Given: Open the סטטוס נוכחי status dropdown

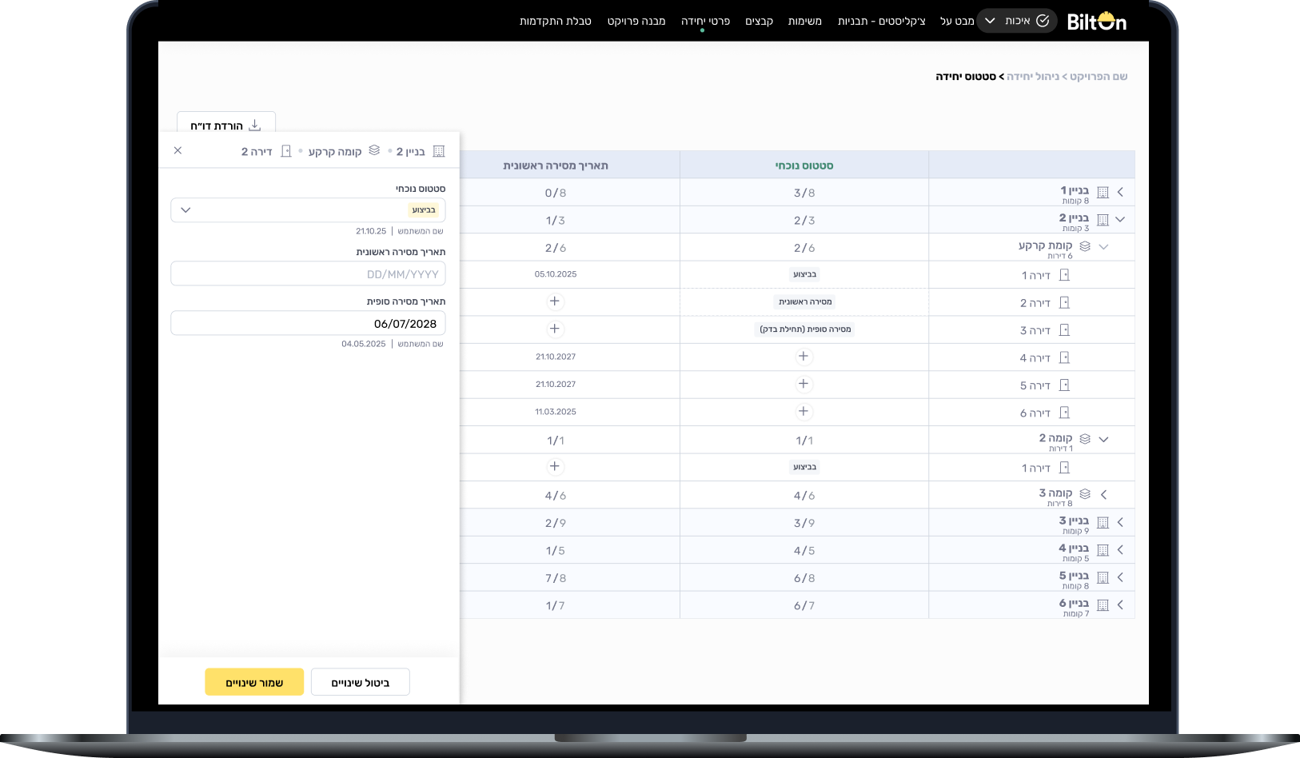Looking at the screenshot, I should tap(308, 210).
